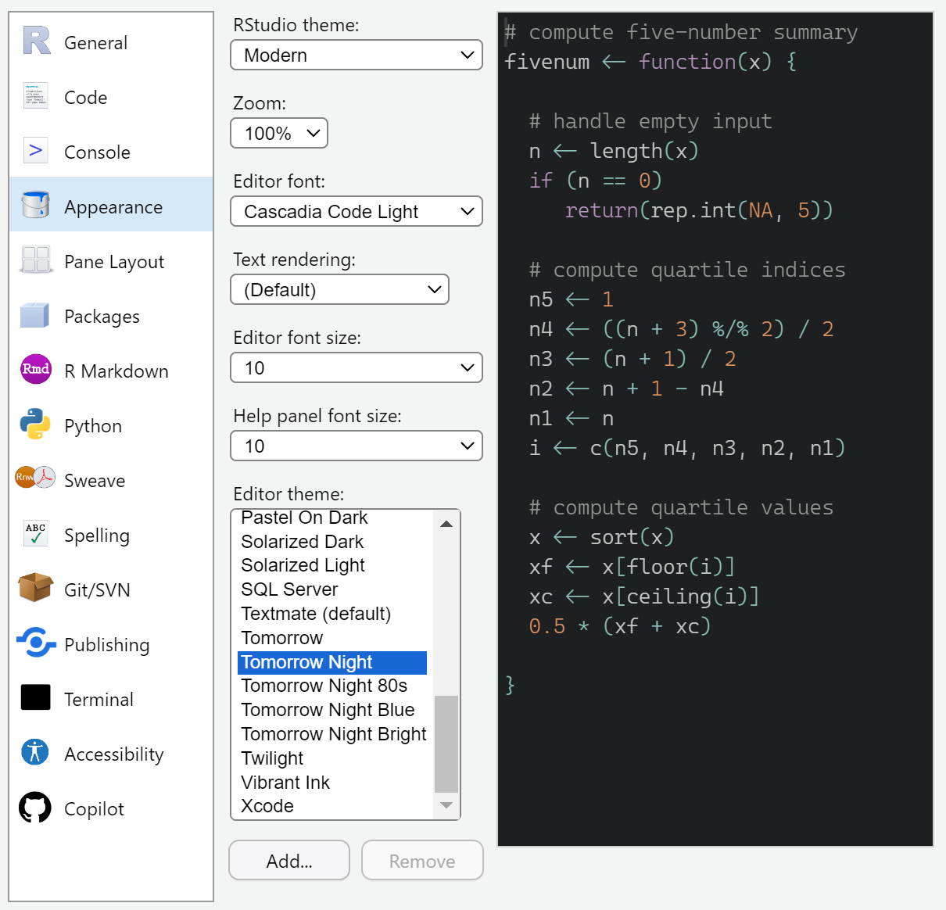The image size is (946, 910).
Task: Choose Tomorrow Night Bright from theme list
Action: point(334,734)
